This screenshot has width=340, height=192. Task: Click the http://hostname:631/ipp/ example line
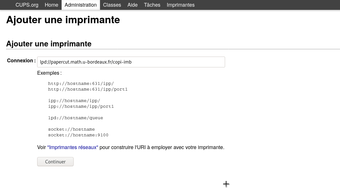click(x=81, y=84)
